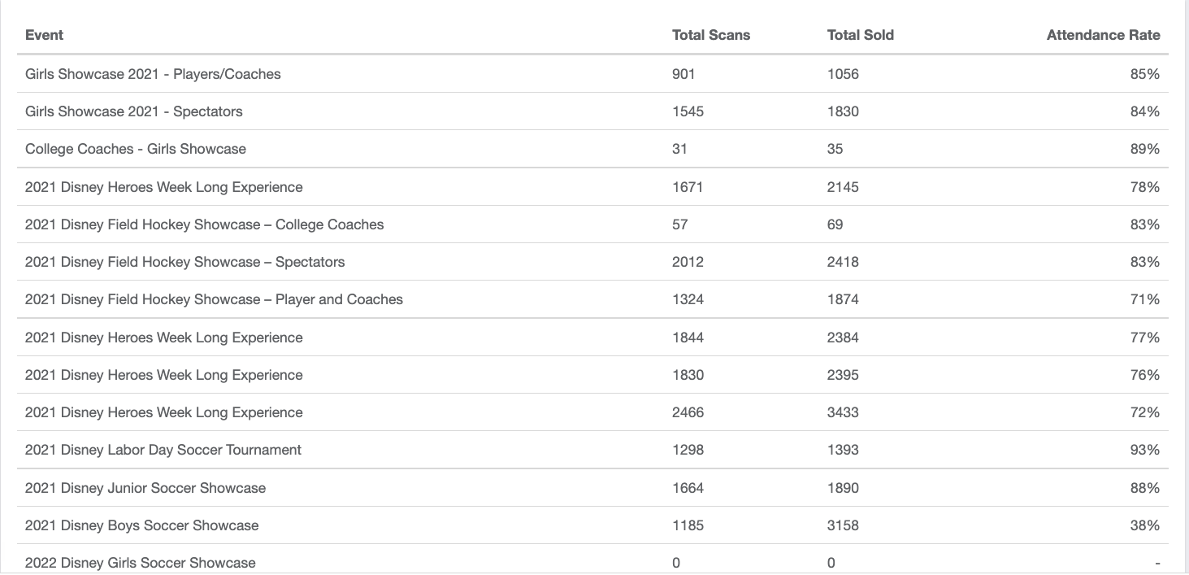Viewport: 1189px width, 575px height.
Task: Open College Coaches - Girls Showcase row
Action: [x=592, y=149]
